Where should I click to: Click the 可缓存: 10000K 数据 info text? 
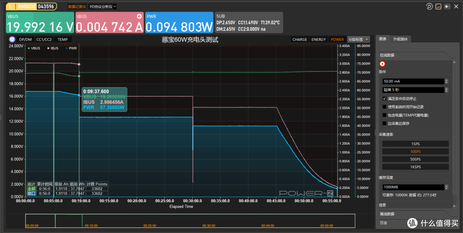click(x=409, y=195)
